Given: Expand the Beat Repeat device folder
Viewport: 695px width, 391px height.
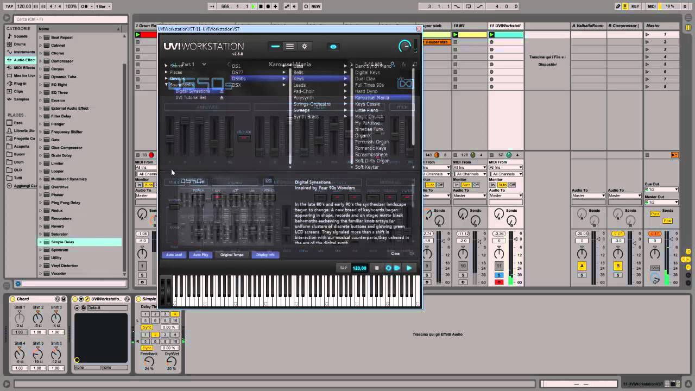Looking at the screenshot, I should (x=41, y=37).
